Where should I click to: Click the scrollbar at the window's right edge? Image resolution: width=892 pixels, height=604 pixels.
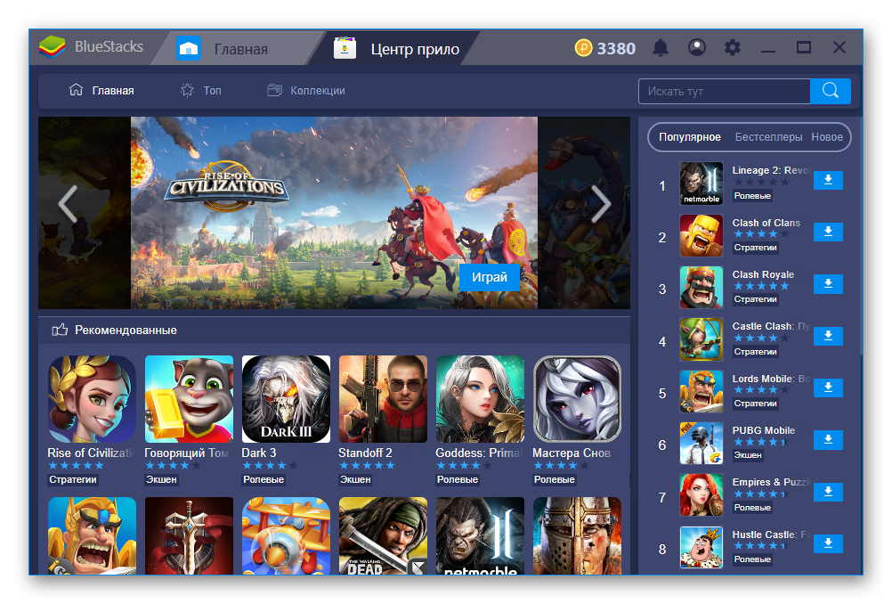tap(861, 236)
